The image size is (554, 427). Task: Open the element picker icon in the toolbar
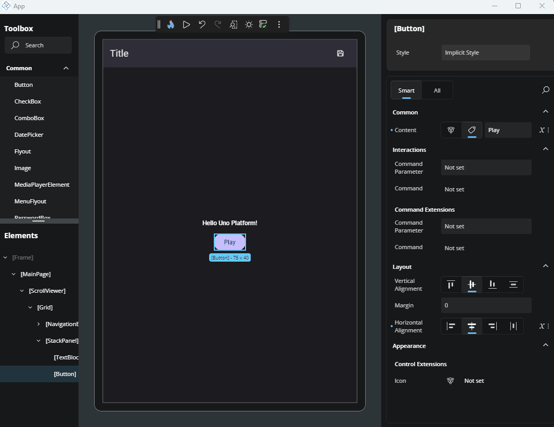coord(233,24)
